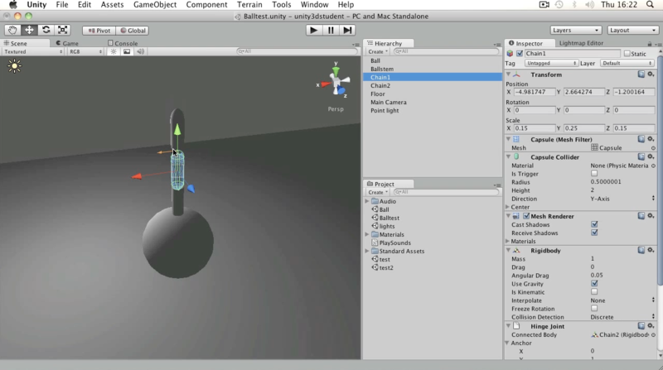This screenshot has width=663, height=370.
Task: Click the Mesh object picker circle
Action: tap(653, 148)
